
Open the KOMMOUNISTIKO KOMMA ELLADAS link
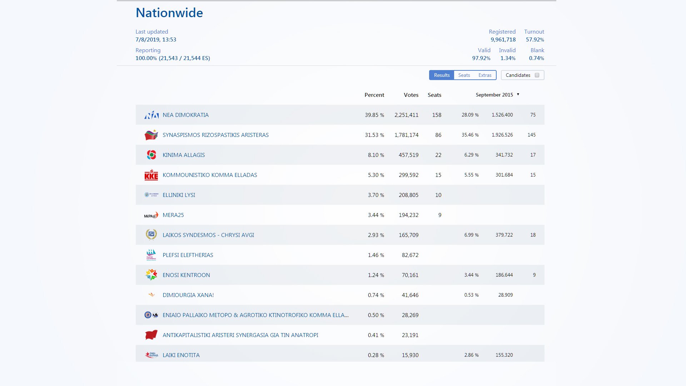(210, 175)
